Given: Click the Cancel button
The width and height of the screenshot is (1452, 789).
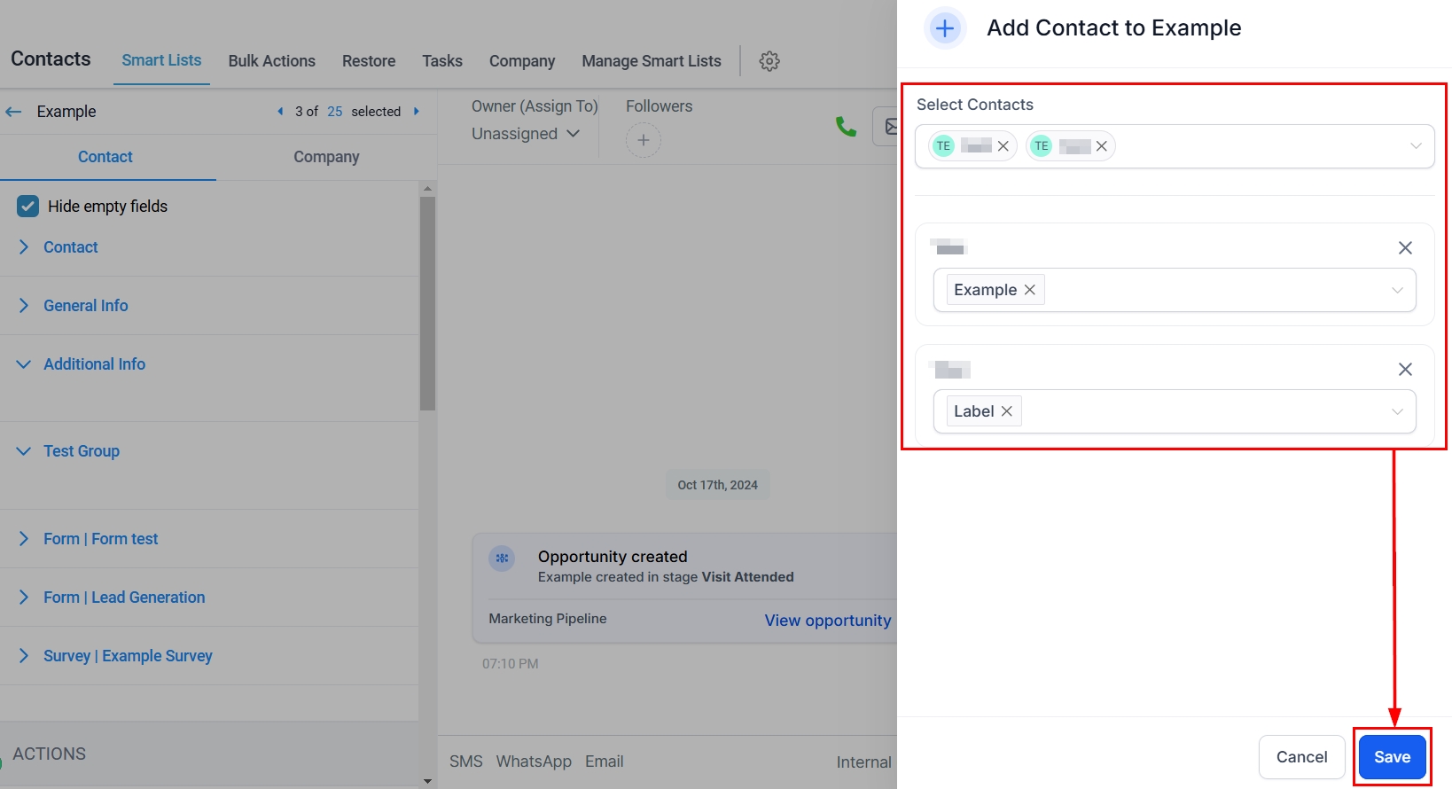Looking at the screenshot, I should [1300, 757].
